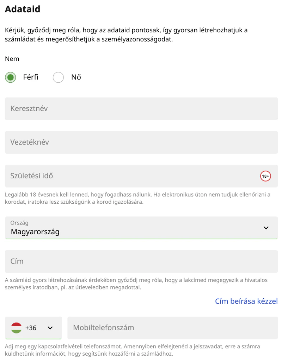The image size is (282, 362).
Task: Click into the Cím address field
Action: (141, 261)
